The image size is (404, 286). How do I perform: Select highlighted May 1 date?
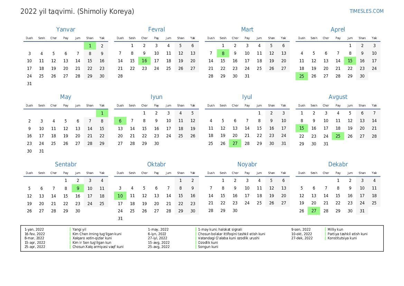102,113
